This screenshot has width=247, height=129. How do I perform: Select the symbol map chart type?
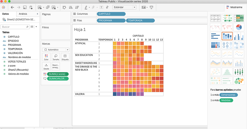coord(215,27)
